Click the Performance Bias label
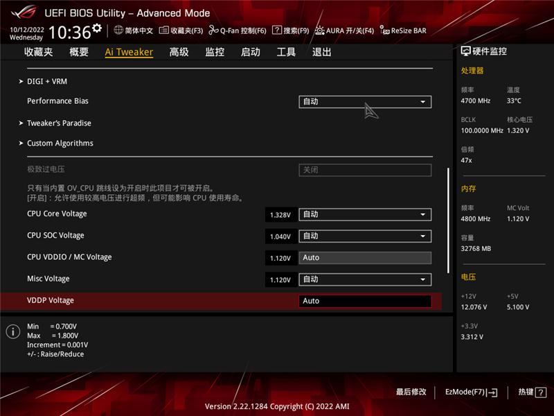Viewport: 554px width, 416px height. 57,101
